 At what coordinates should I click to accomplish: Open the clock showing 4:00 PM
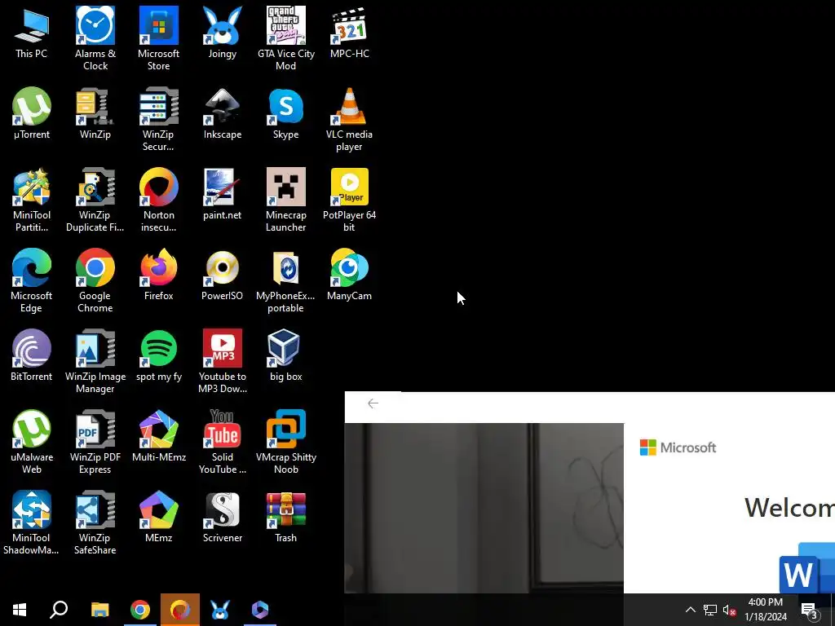click(765, 610)
